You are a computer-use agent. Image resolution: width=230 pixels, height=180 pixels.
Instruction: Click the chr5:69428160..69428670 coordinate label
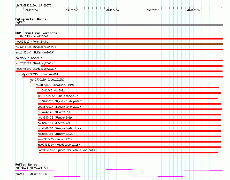(x=33, y=5)
